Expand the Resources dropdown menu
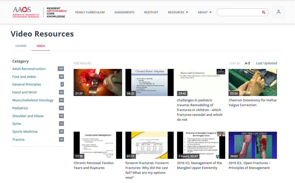Image resolution: width=295 pixels, height=183 pixels. pos(178,12)
